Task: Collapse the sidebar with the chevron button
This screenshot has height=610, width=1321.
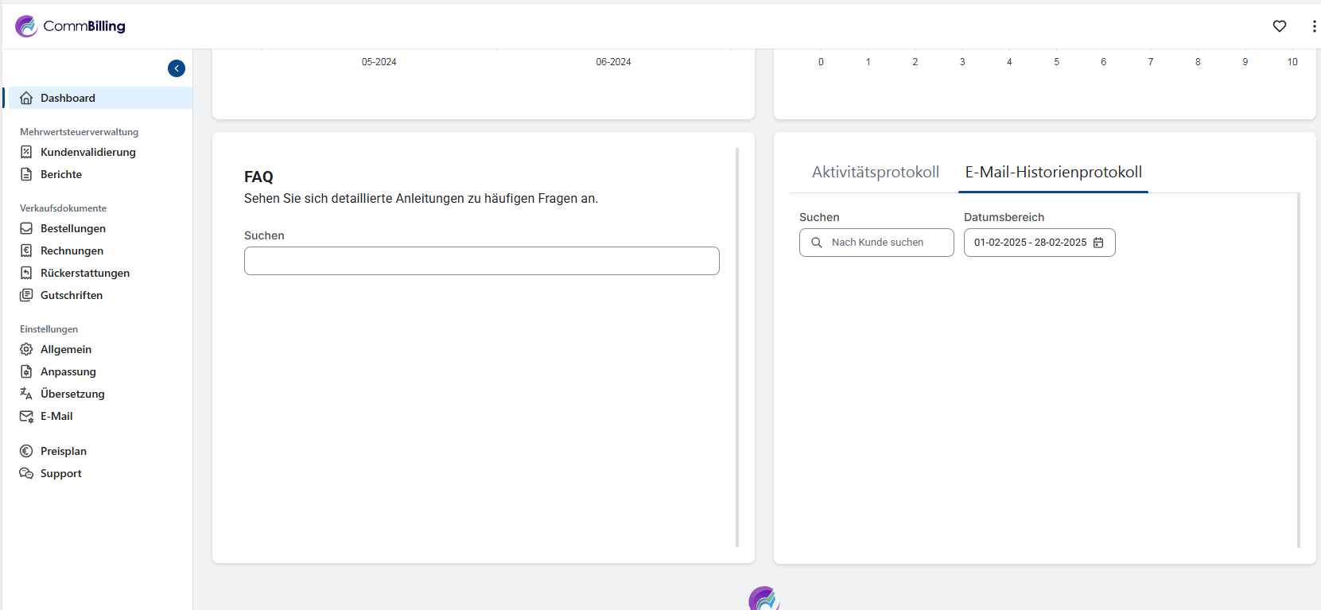Action: 177,68
